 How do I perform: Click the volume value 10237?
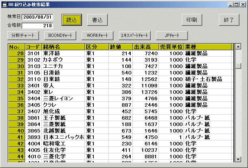(146, 150)
